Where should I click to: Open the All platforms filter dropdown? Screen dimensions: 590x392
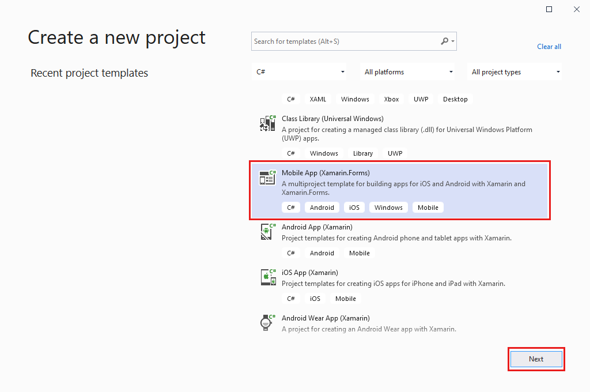tap(407, 71)
